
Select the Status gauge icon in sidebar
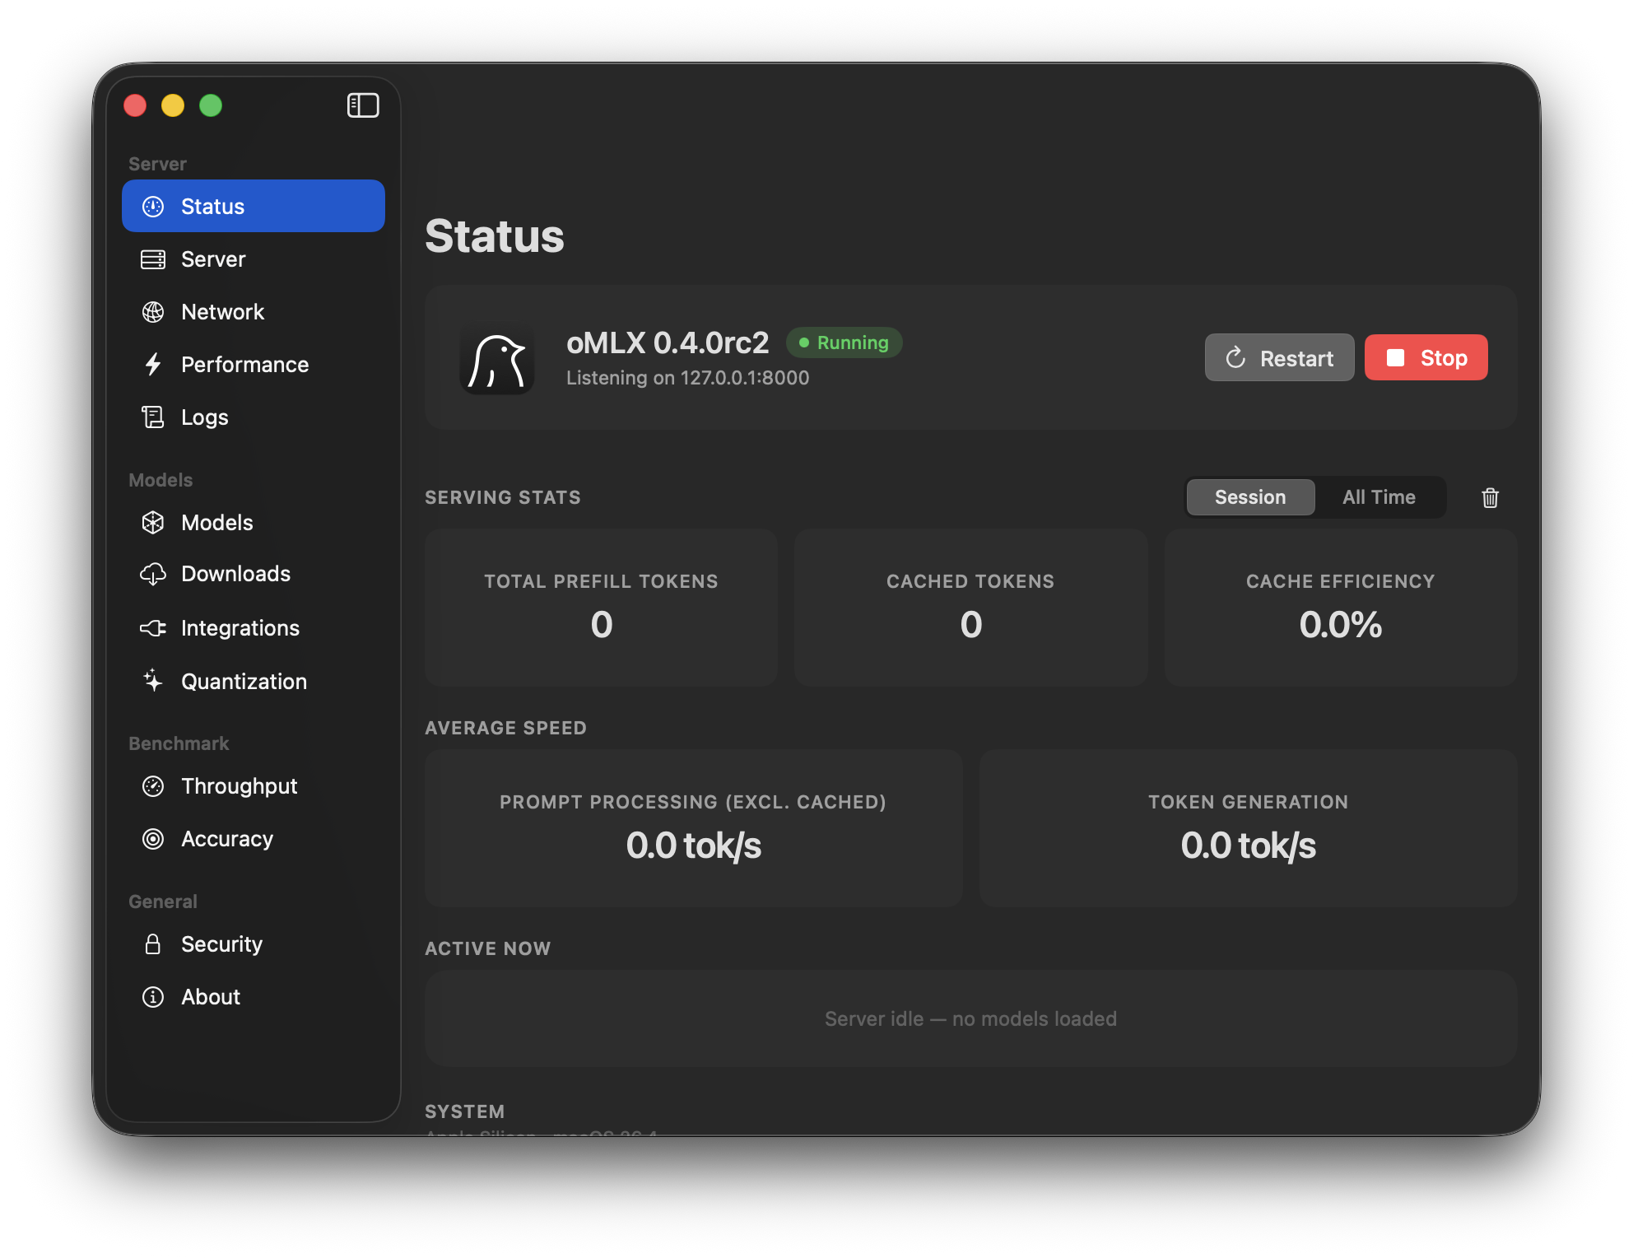(153, 207)
